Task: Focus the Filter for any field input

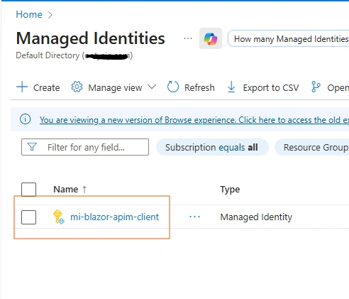Action: pos(85,147)
